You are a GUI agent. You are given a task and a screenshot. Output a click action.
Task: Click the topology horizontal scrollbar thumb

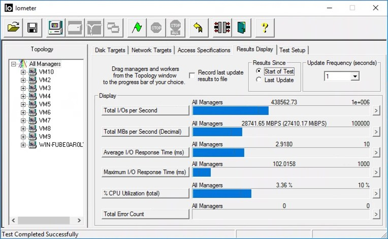[x=44, y=220]
